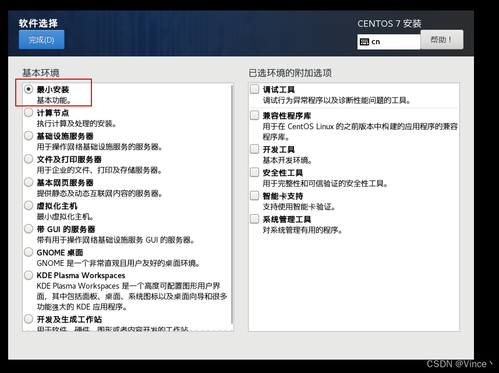Click the KDE Plasma Workspaces title

81,275
